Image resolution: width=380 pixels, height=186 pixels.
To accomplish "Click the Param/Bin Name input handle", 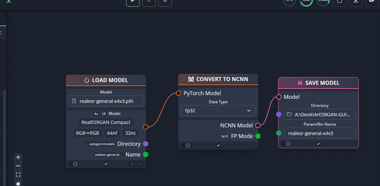I will click(x=279, y=133).
